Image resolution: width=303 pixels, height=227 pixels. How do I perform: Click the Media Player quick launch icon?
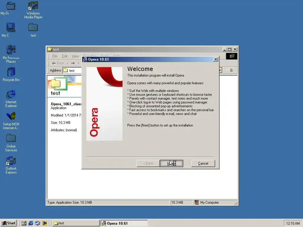point(45,223)
